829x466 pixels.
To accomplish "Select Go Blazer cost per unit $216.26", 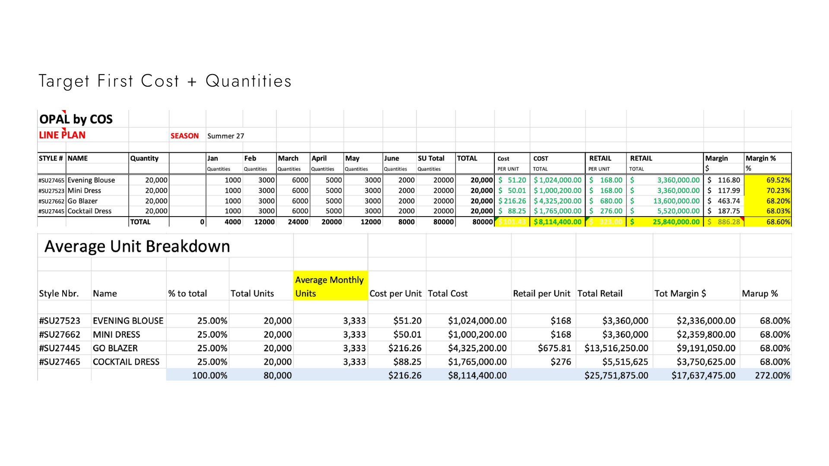I will click(512, 201).
